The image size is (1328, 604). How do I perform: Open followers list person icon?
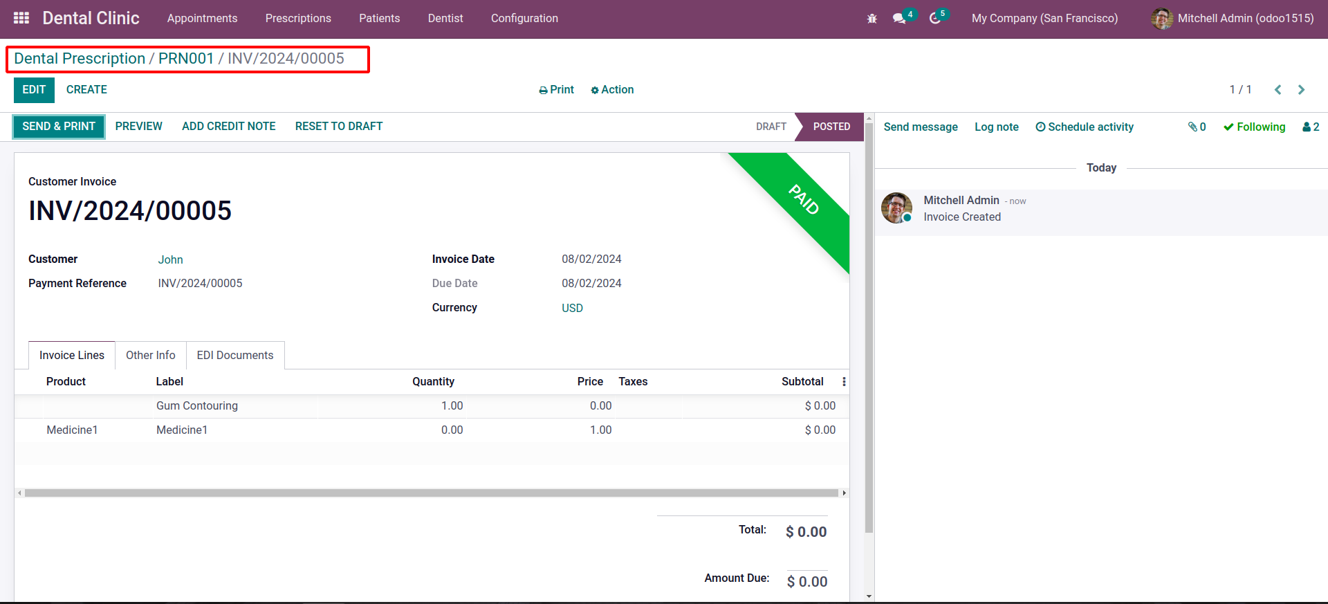(x=1311, y=127)
